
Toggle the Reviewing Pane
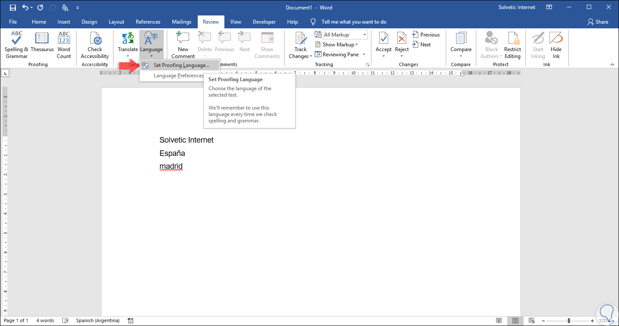point(337,55)
